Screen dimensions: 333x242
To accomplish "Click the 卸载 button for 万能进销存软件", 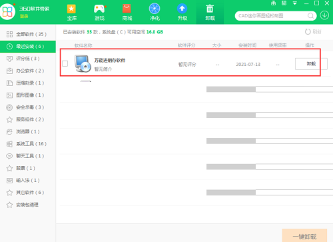I will point(311,64).
